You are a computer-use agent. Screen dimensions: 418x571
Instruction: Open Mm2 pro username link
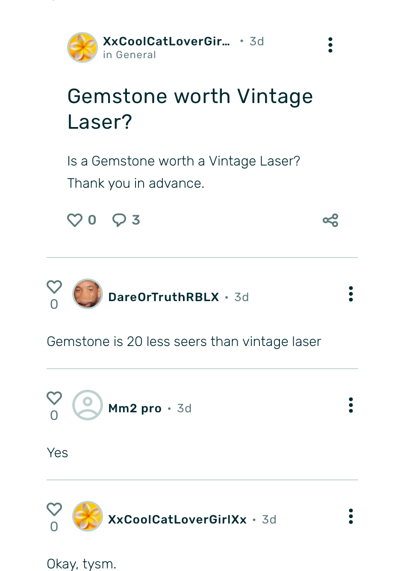(x=135, y=408)
